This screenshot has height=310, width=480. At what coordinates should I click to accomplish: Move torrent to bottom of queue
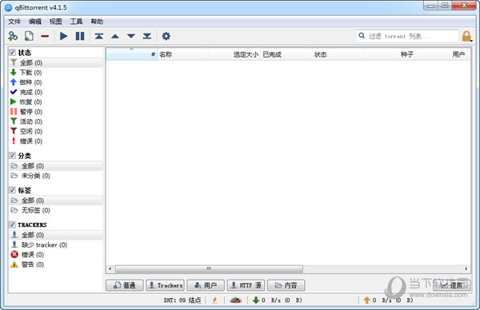tap(147, 36)
